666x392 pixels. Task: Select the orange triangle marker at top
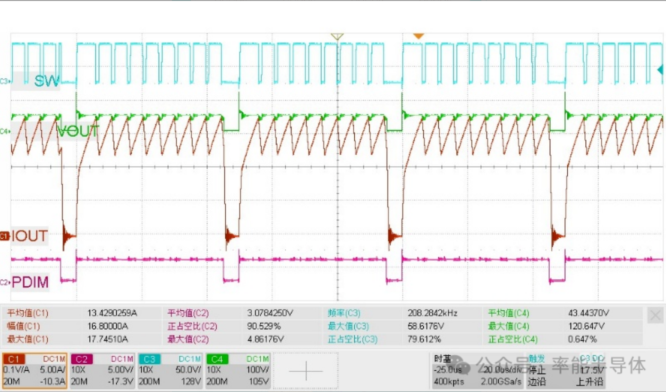pyautogui.click(x=418, y=36)
